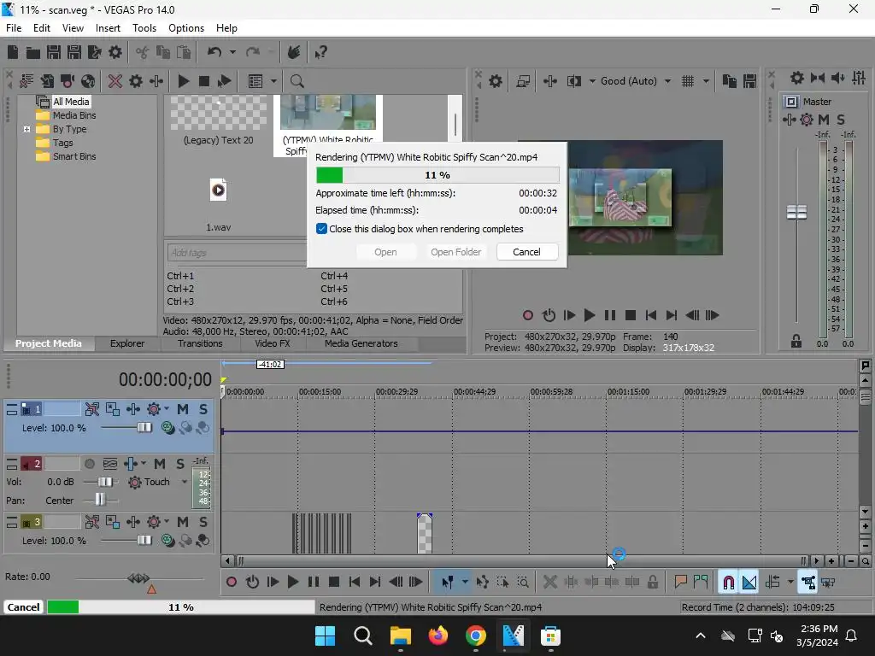Screen dimensions: 875x656
Task: Click the Undo arrow icon
Action: coord(214,52)
